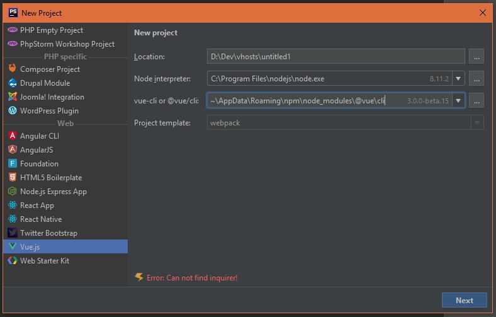Click the Joomla! Integration icon

coord(13,97)
